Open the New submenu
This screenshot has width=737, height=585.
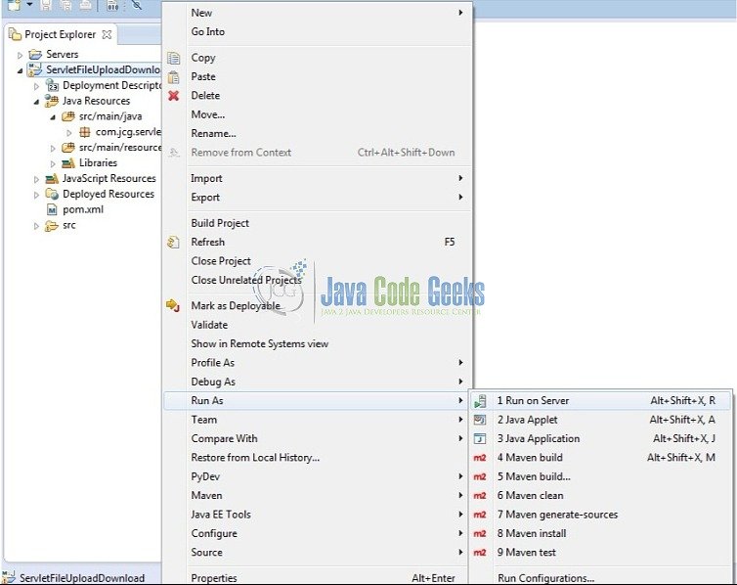click(x=318, y=13)
